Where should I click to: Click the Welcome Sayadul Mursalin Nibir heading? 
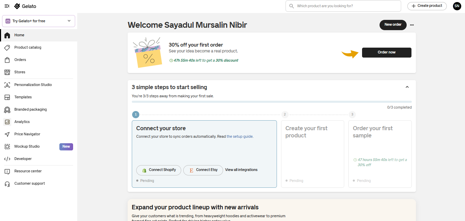pos(187,25)
